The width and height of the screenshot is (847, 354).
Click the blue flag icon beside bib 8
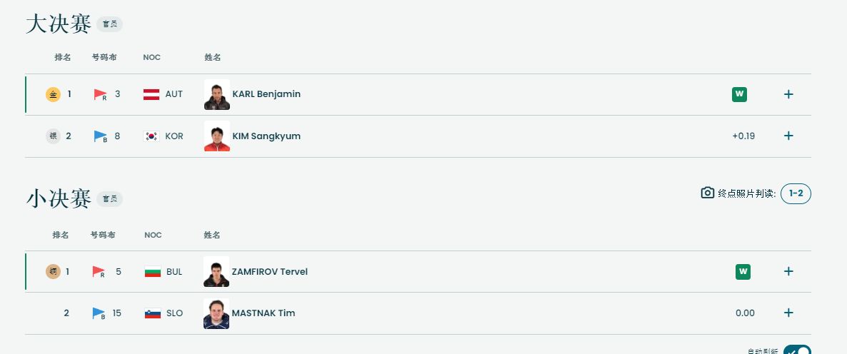click(x=101, y=136)
